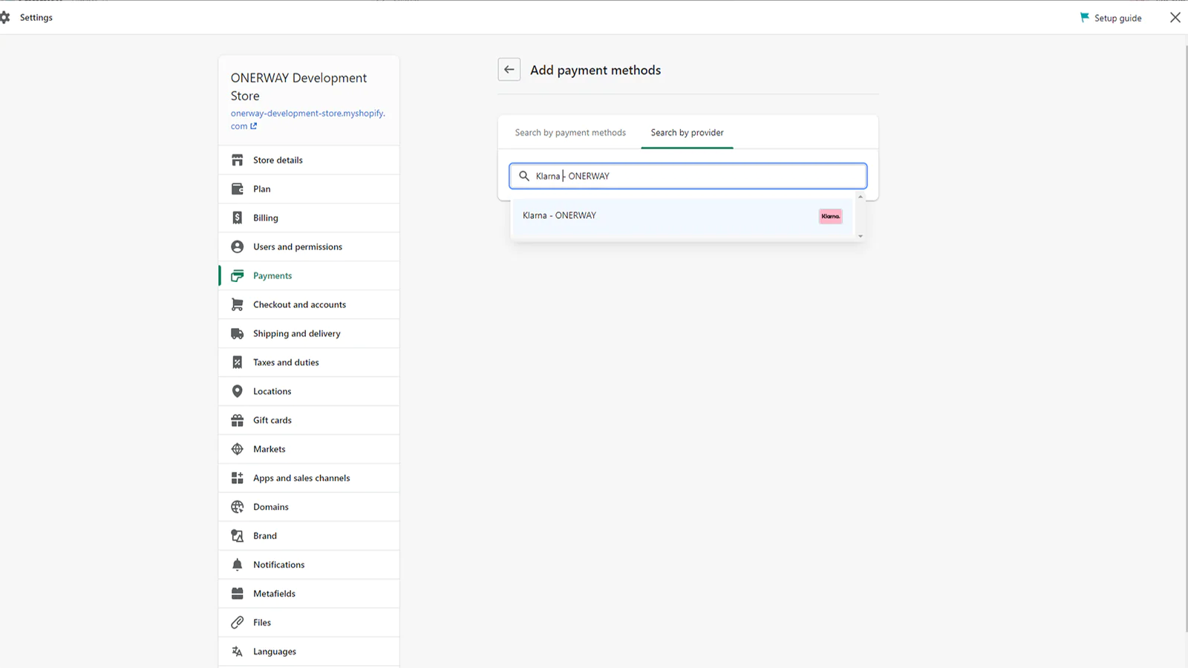Open Markets settings
This screenshot has width=1188, height=668.
click(x=309, y=450)
